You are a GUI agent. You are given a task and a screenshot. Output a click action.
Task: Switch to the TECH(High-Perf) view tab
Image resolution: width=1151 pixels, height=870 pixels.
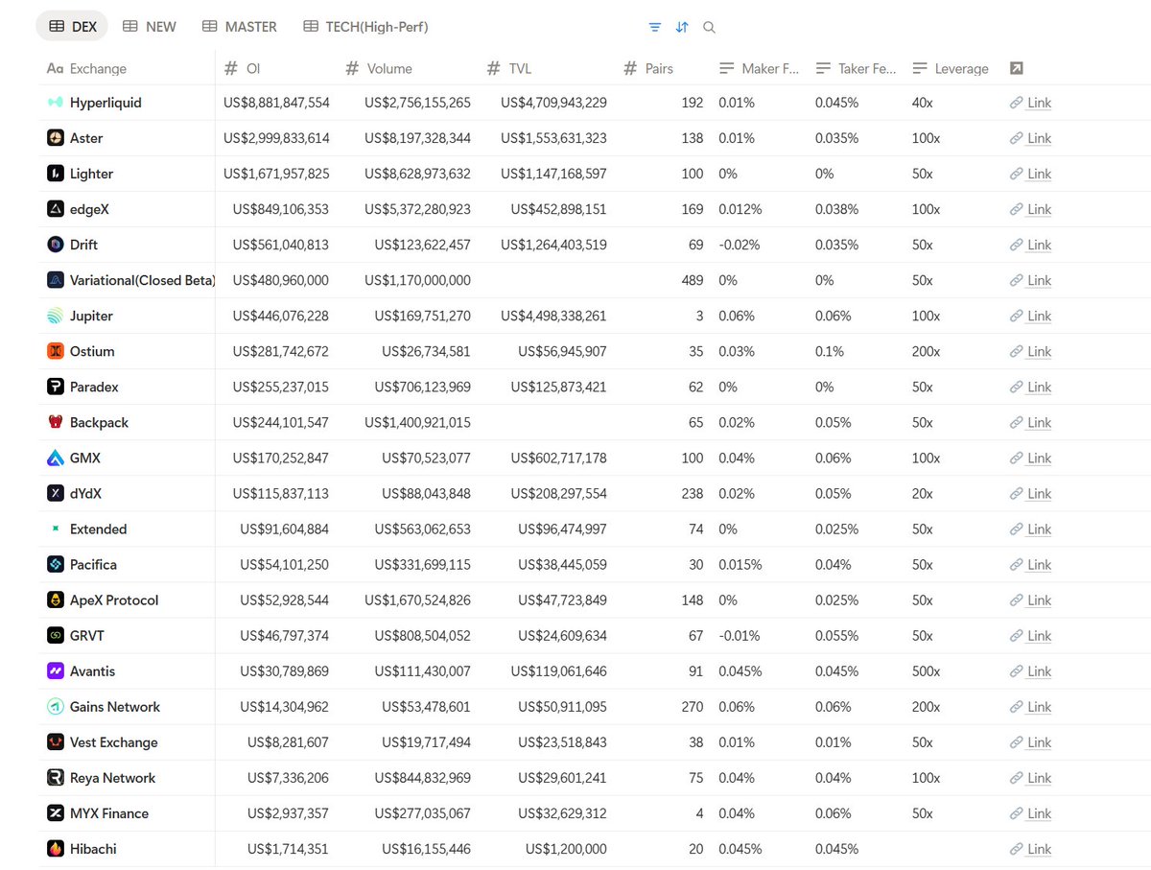pos(365,27)
